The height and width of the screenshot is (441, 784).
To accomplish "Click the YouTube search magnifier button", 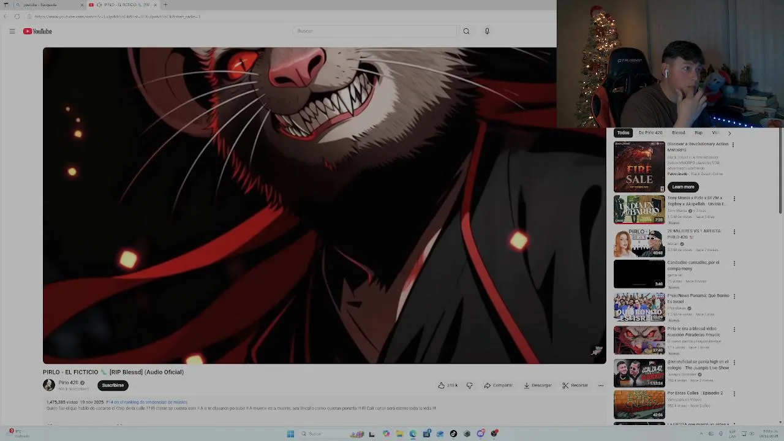I will coord(466,31).
